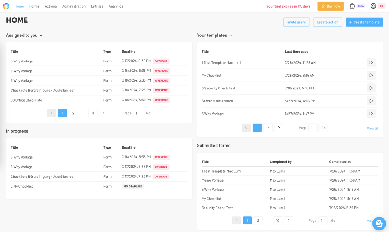The height and width of the screenshot is (232, 389).
Task: Create a new template
Action: point(364,22)
